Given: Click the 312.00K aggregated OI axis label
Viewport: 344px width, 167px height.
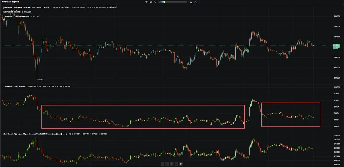Looking at the screenshot, I should [337, 136].
